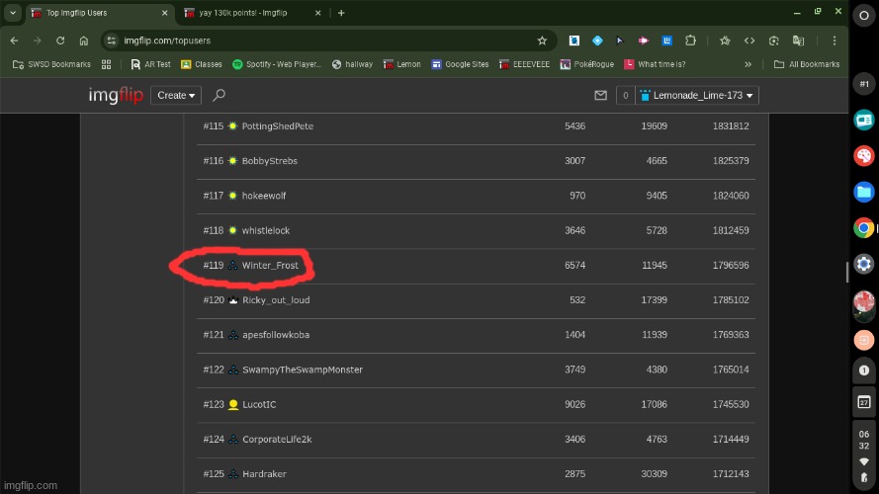Open the Lemonade_Lime-173 user menu
This screenshot has width=879, height=494.
pyautogui.click(x=697, y=95)
